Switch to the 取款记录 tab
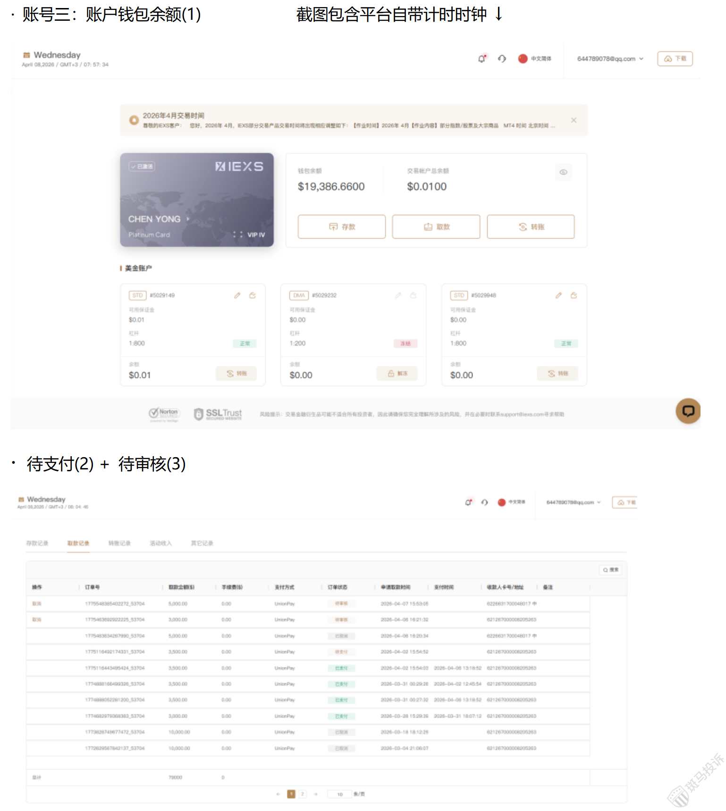The height and width of the screenshot is (811, 726). click(x=78, y=543)
